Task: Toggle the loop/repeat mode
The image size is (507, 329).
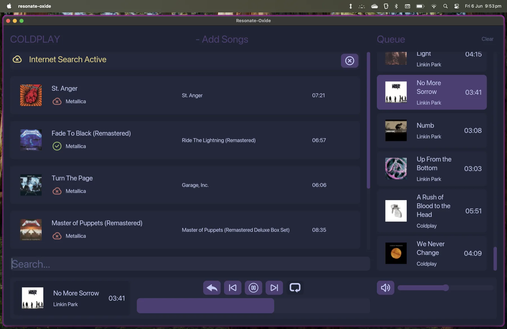Action: [295, 288]
